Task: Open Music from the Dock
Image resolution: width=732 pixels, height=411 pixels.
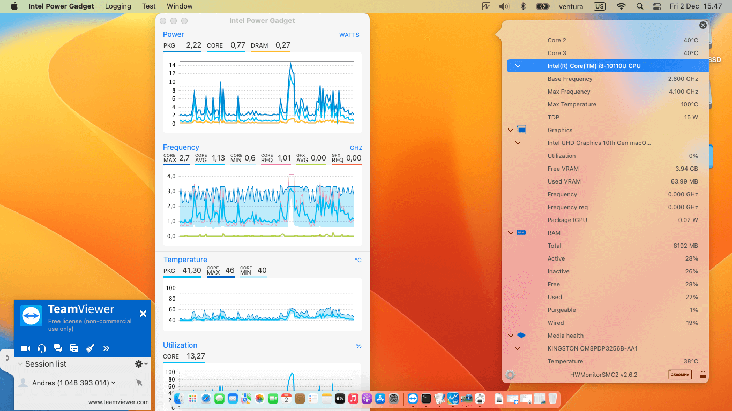Action: point(353,399)
